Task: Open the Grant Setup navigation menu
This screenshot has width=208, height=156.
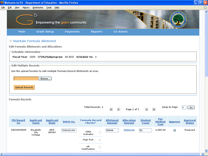Action: click(x=45, y=32)
